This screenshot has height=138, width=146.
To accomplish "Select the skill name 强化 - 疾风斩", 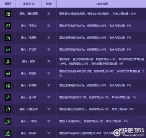I will coord(29,133).
